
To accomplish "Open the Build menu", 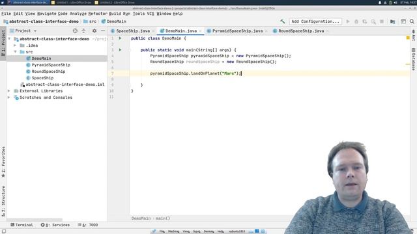I will [115, 14].
